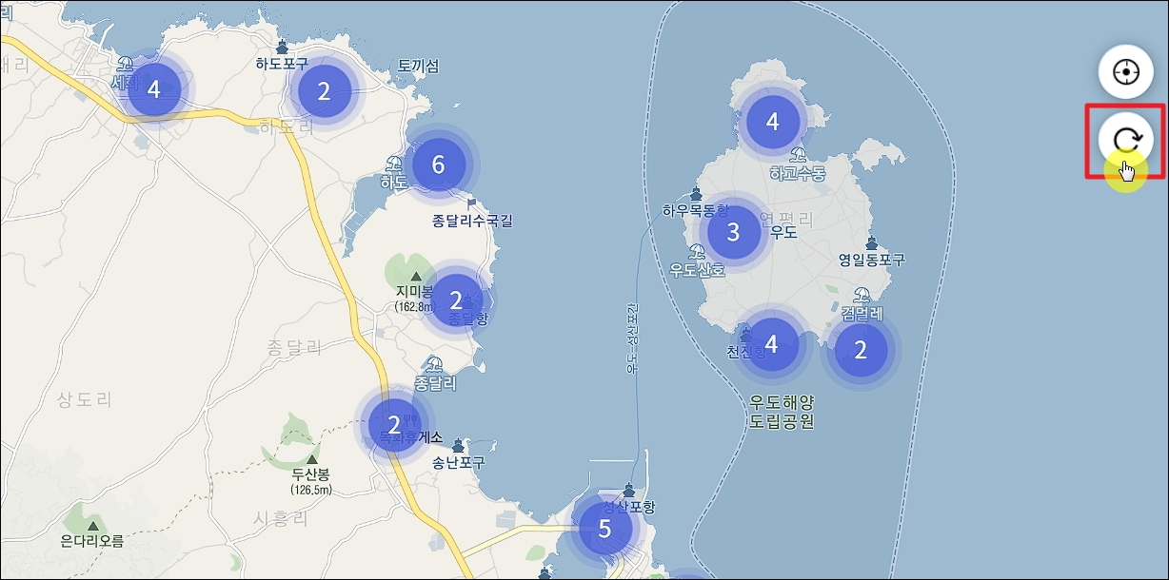1169x580 pixels.
Task: Open the cluster of 2 below 검멀레
Action: (x=861, y=350)
